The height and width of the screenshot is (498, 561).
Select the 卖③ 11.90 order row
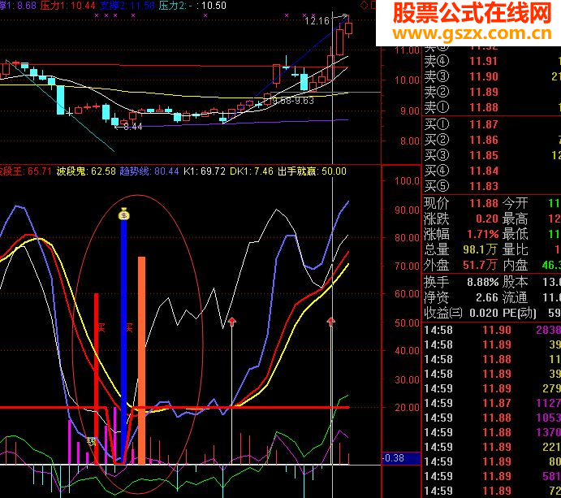(x=492, y=76)
